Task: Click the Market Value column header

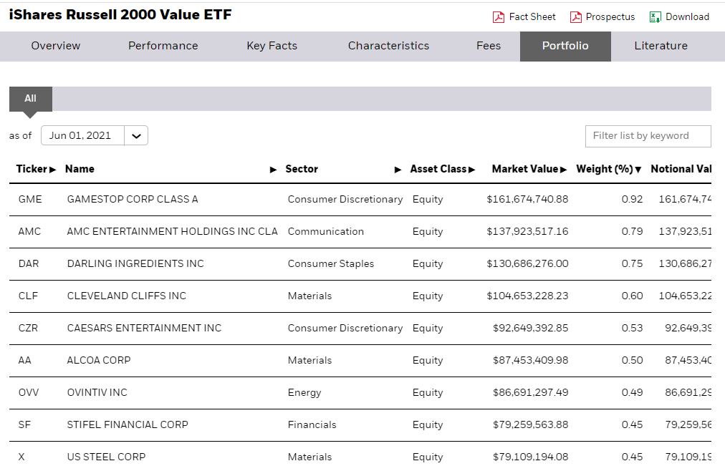Action: [x=525, y=169]
